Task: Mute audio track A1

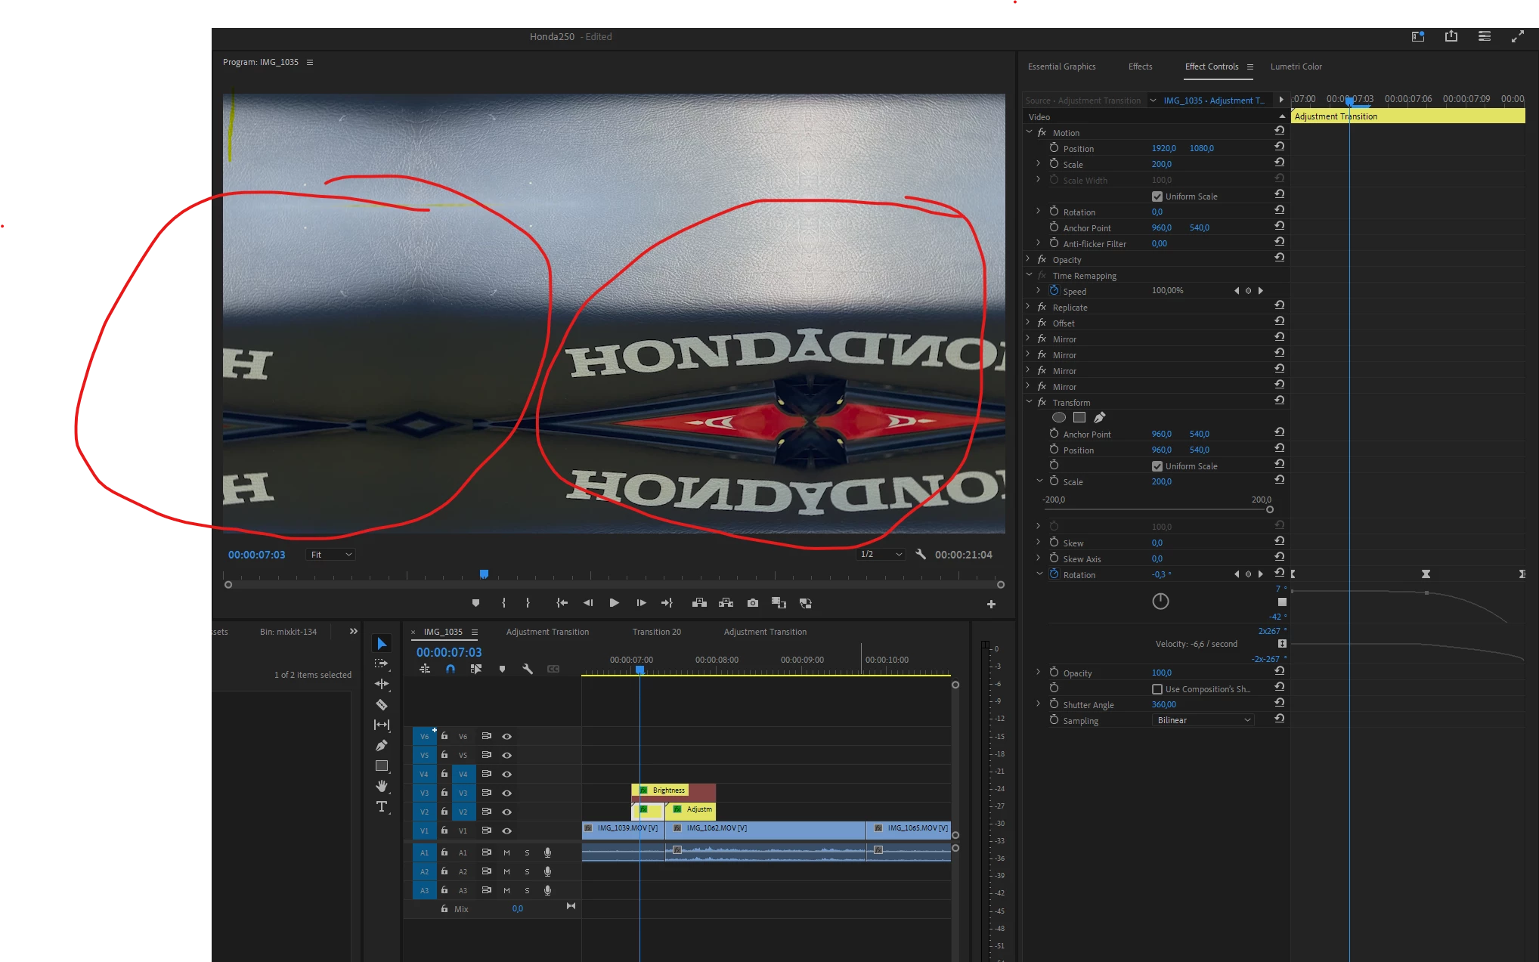Action: [x=506, y=852]
